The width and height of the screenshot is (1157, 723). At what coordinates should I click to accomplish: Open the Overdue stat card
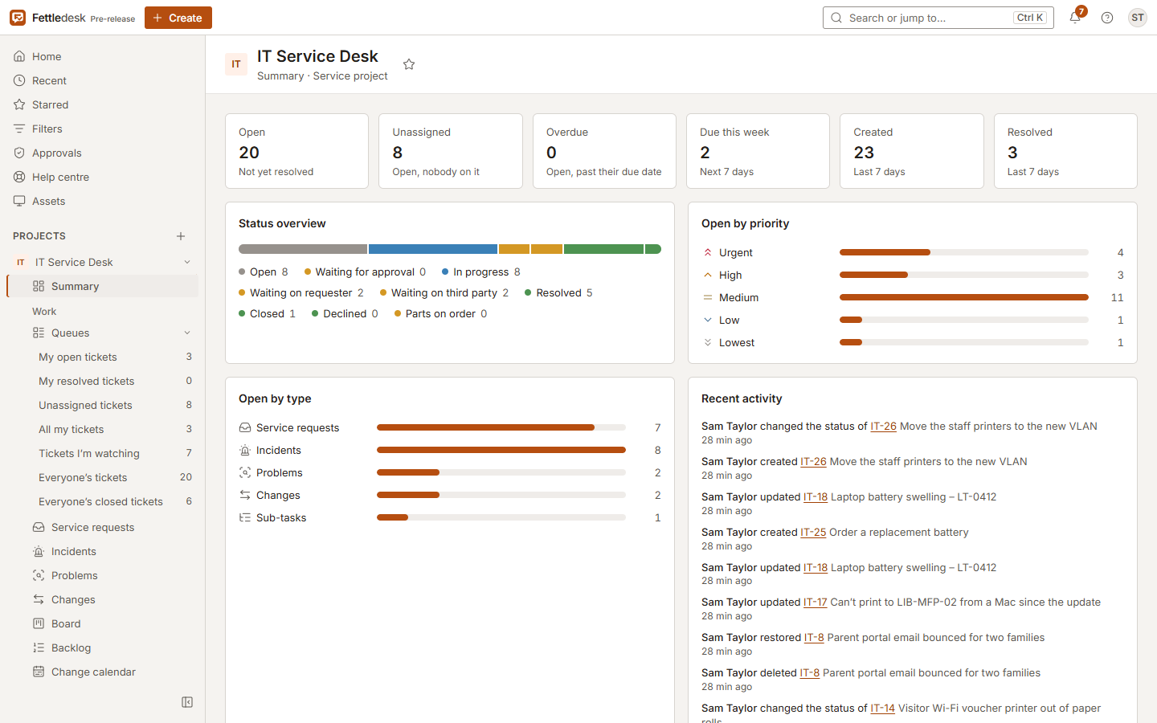pyautogui.click(x=604, y=151)
